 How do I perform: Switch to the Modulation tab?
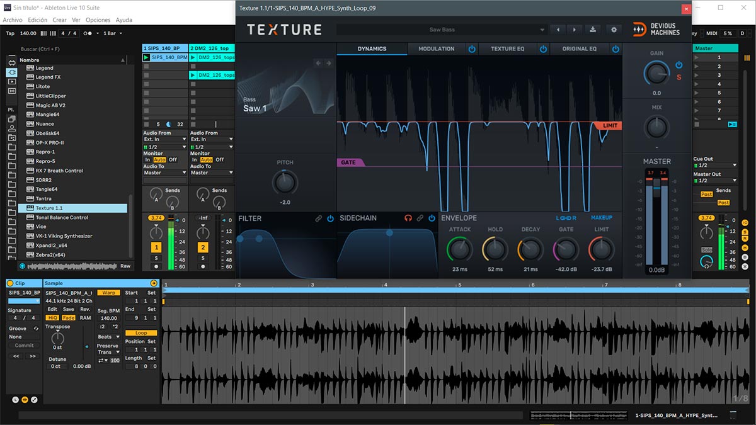tap(437, 48)
